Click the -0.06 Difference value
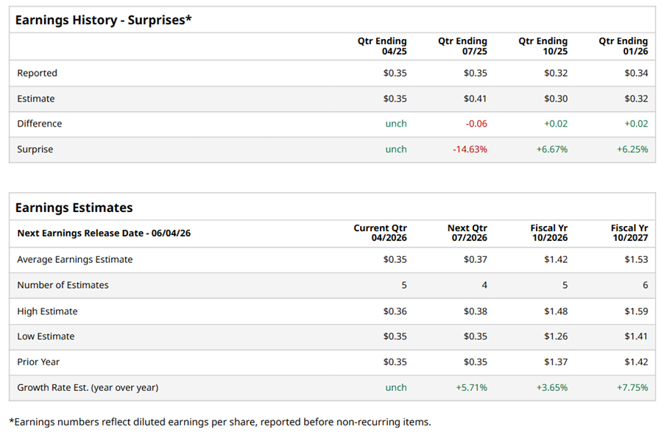This screenshot has width=664, height=433. pyautogui.click(x=476, y=124)
